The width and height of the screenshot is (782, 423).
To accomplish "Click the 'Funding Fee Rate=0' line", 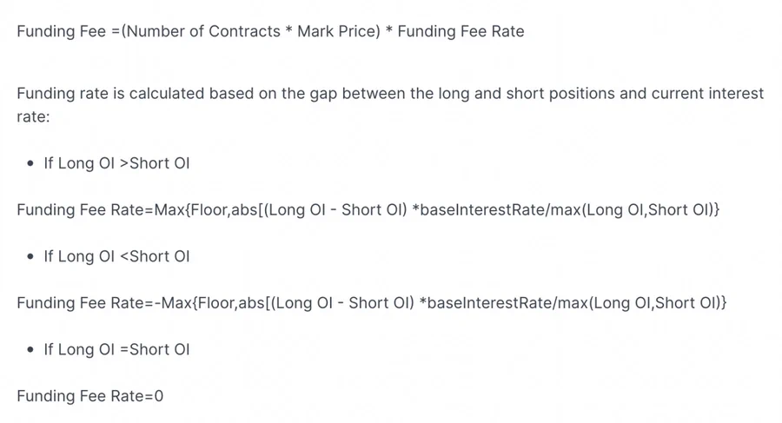I will point(89,396).
